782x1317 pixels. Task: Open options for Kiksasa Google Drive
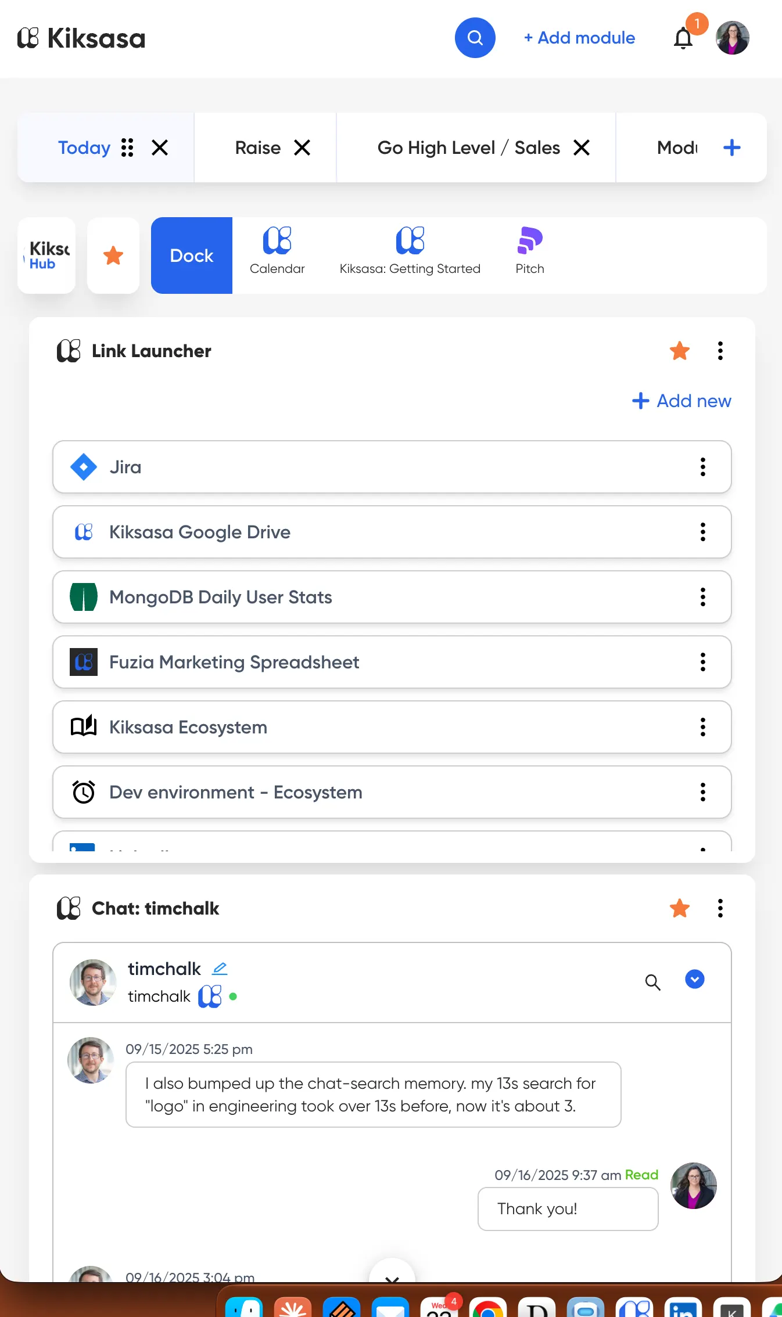(703, 532)
